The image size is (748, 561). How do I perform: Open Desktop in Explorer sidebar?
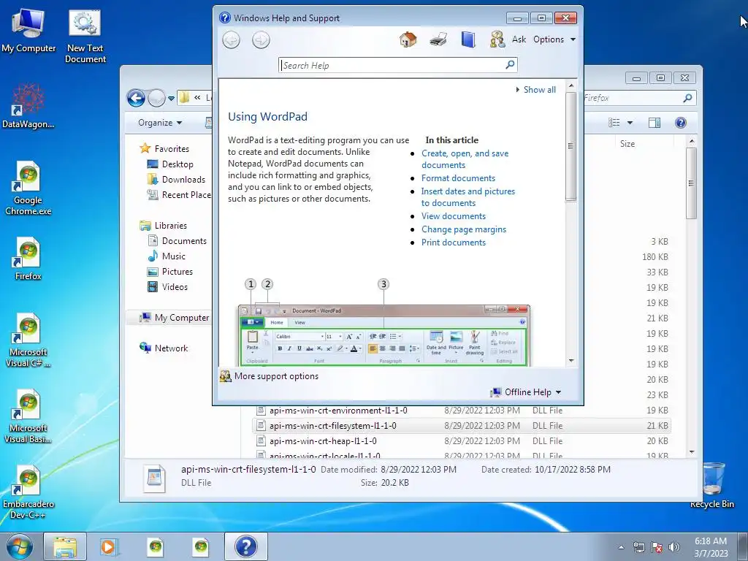[170, 164]
